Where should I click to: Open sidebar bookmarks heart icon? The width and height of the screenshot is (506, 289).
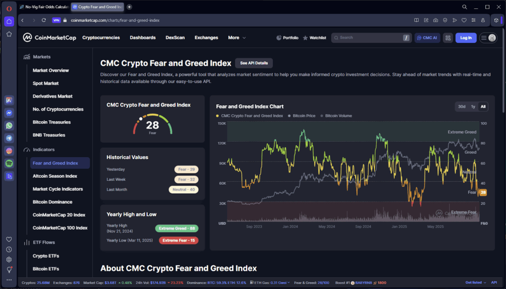(9, 239)
